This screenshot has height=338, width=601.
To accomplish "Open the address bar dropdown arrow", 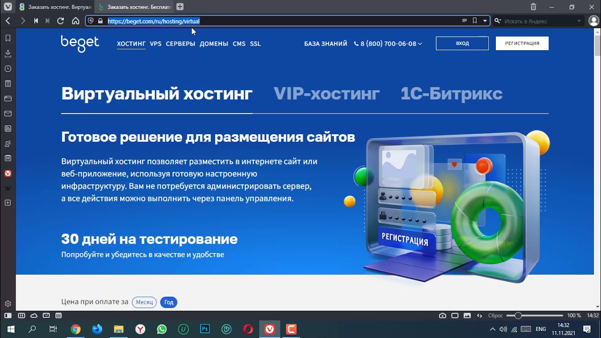I will (485, 21).
